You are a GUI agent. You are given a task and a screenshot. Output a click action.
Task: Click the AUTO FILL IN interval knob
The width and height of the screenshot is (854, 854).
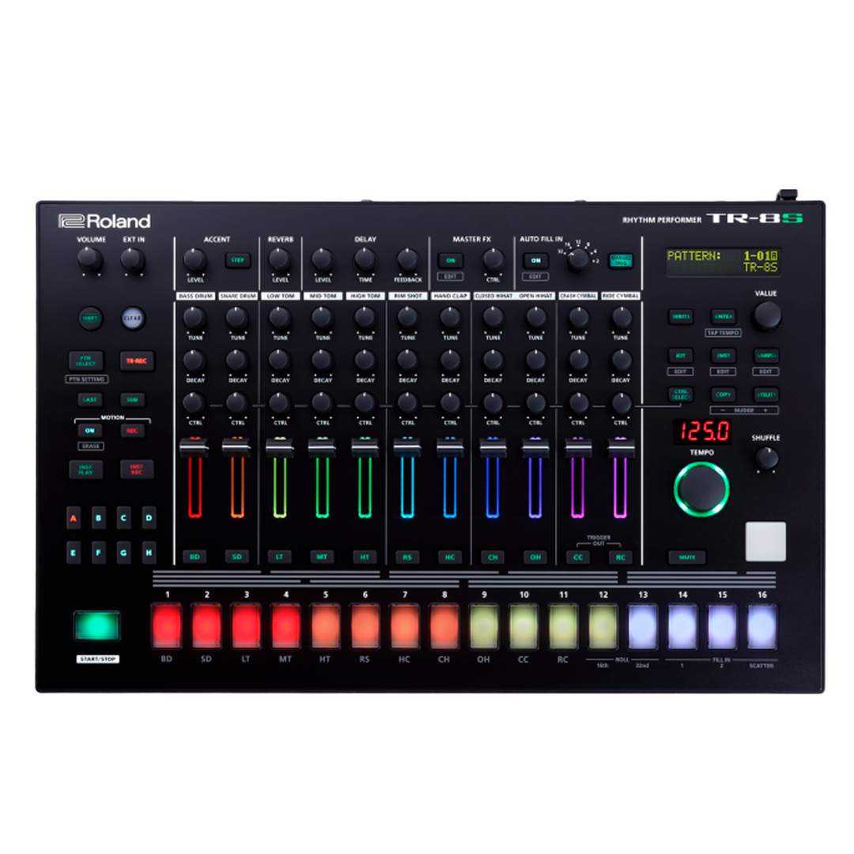point(578,260)
